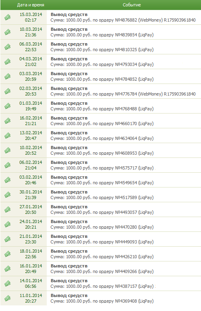Select cash icon beside 11.01.2014 20:27
This screenshot has width=201, height=311.
(8, 298)
